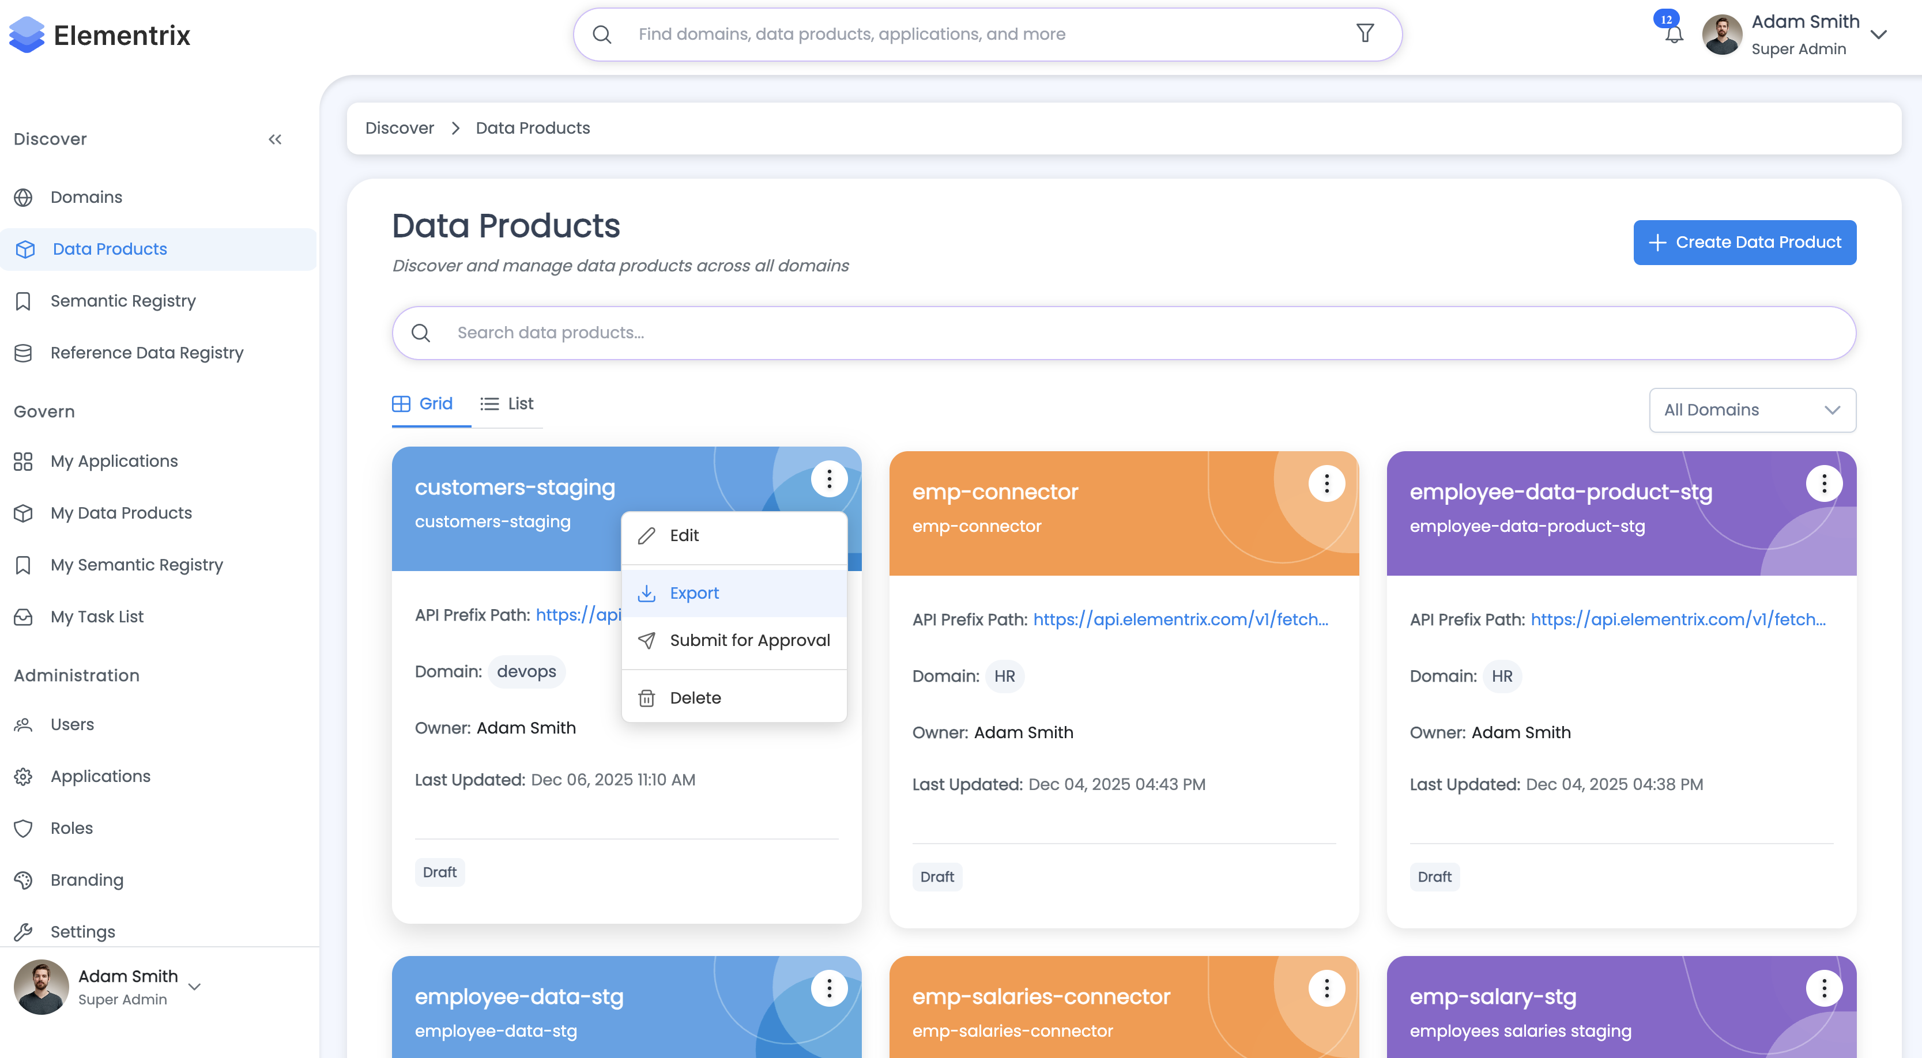Click the Data Products cube icon in sidebar

[x=25, y=249]
